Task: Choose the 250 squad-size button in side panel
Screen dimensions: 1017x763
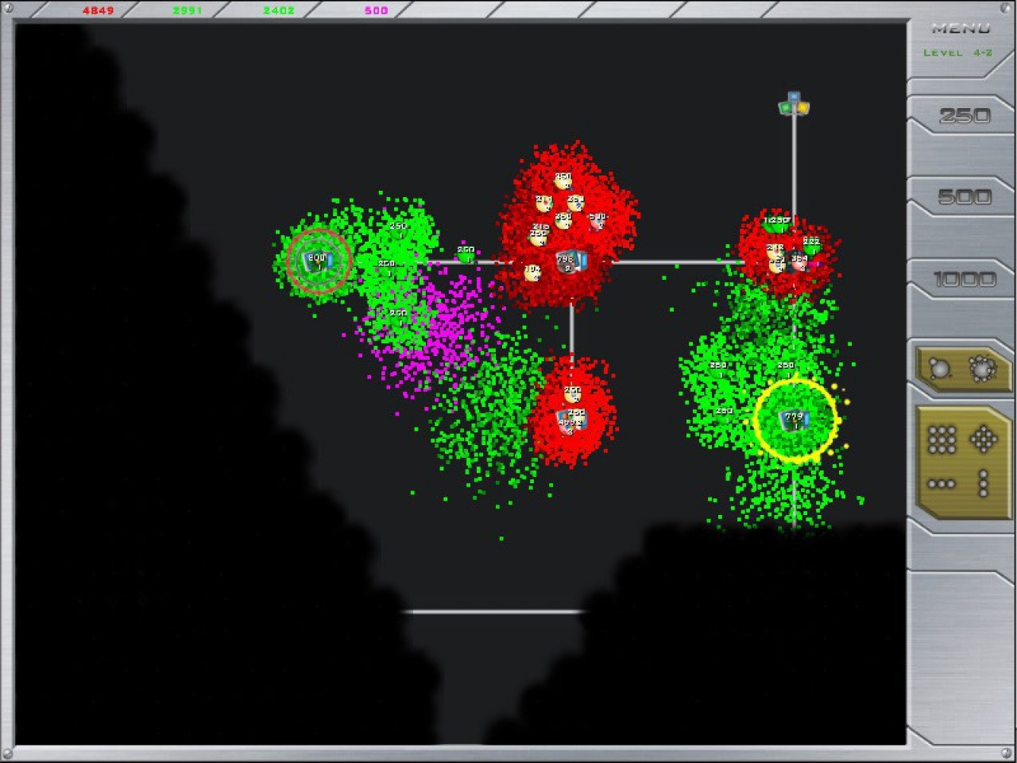Action: click(x=964, y=116)
